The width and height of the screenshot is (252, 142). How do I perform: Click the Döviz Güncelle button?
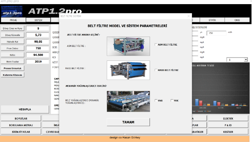12,35
